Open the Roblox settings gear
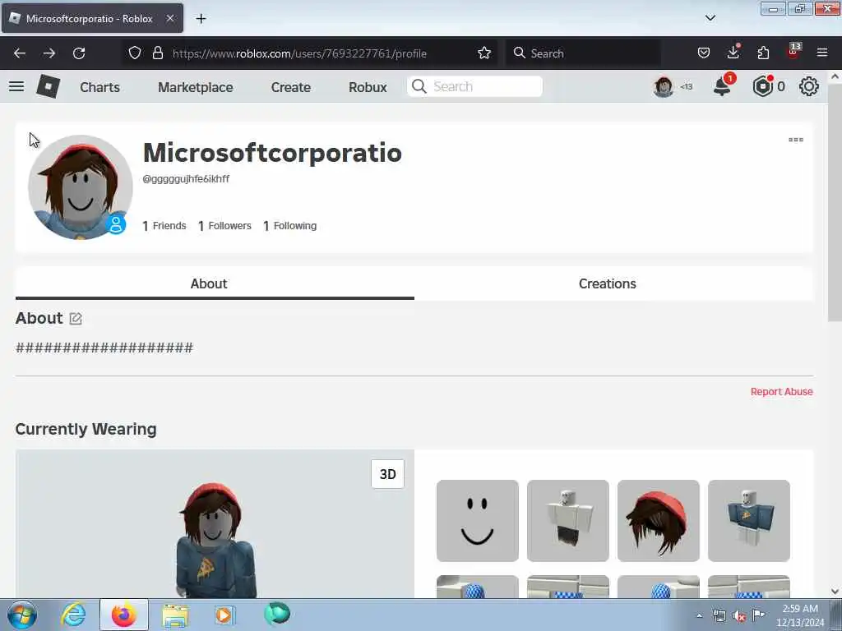This screenshot has height=631, width=842. tap(809, 86)
